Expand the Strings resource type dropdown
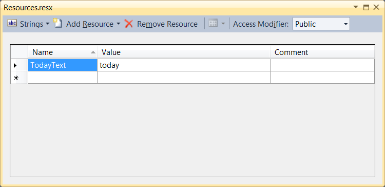Viewport: 385px width, 187px height. tap(47, 24)
